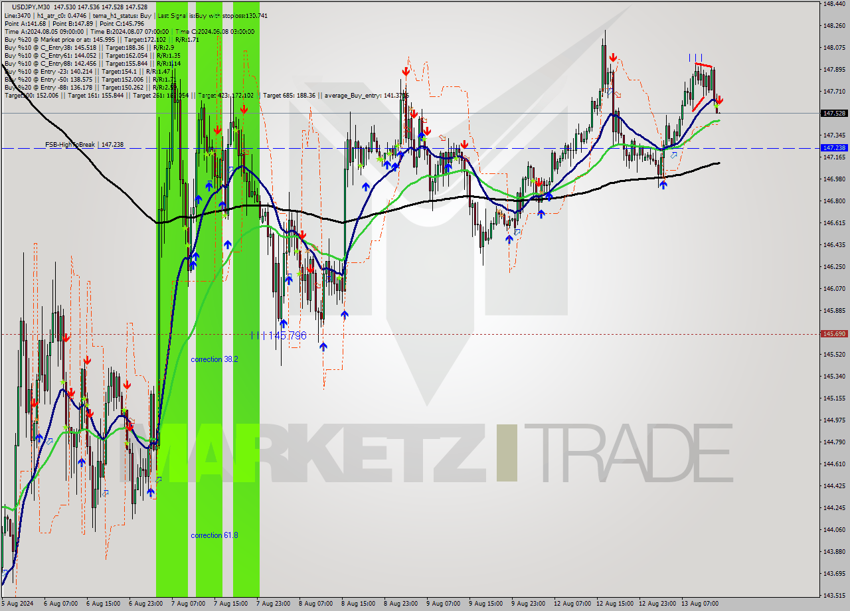Screen dimensions: 850x611
Task: Select 147.895 on the price scale
Action: [834, 70]
